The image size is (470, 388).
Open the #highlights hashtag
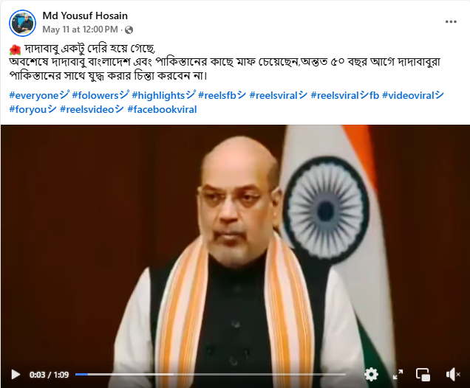tap(163, 95)
